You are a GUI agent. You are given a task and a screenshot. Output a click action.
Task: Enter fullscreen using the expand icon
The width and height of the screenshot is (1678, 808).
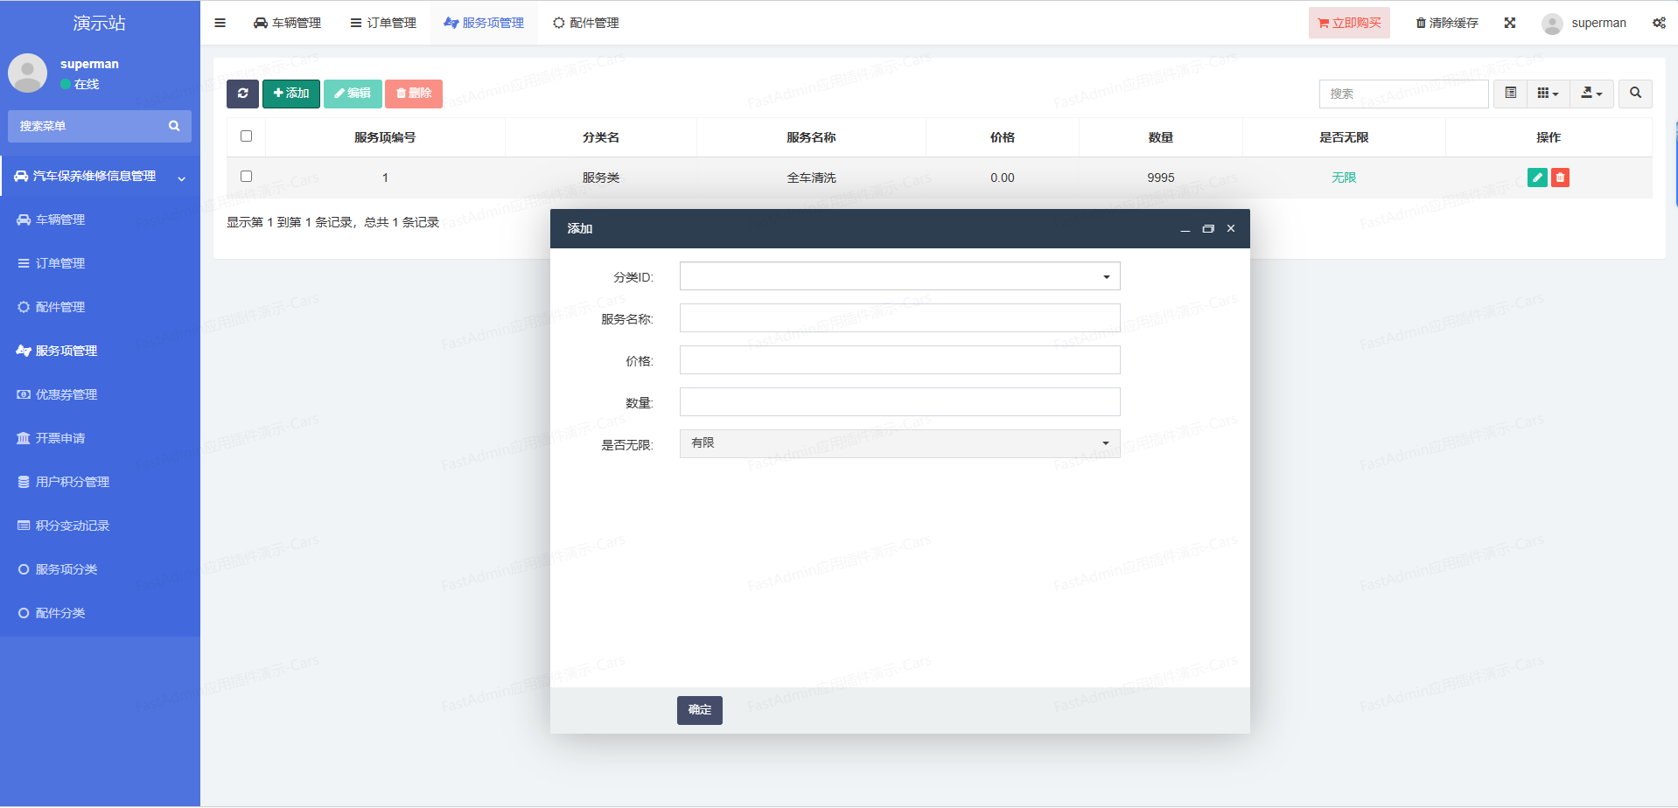1510,23
